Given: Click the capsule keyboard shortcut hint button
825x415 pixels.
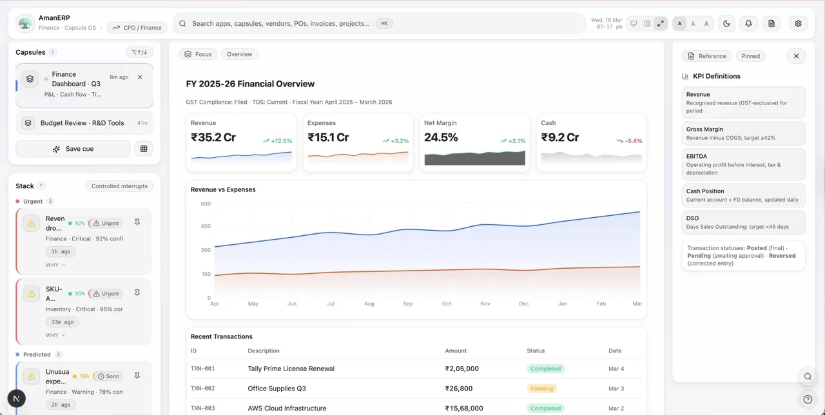Looking at the screenshot, I should (139, 52).
